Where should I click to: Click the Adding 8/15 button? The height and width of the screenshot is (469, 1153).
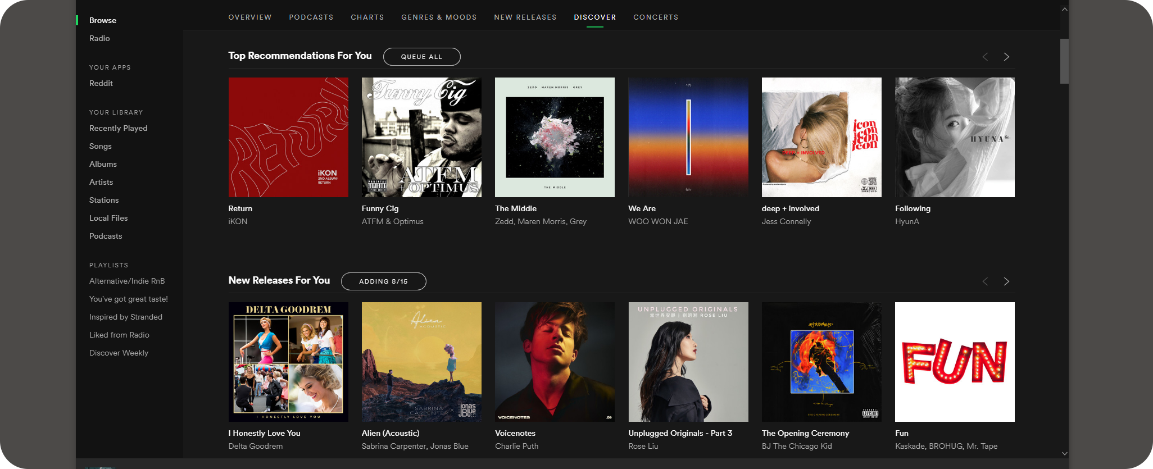tap(383, 281)
